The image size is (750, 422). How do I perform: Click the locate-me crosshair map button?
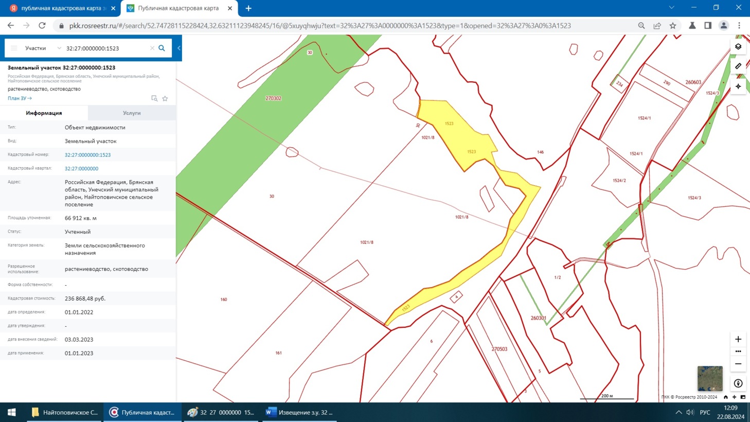point(738,86)
